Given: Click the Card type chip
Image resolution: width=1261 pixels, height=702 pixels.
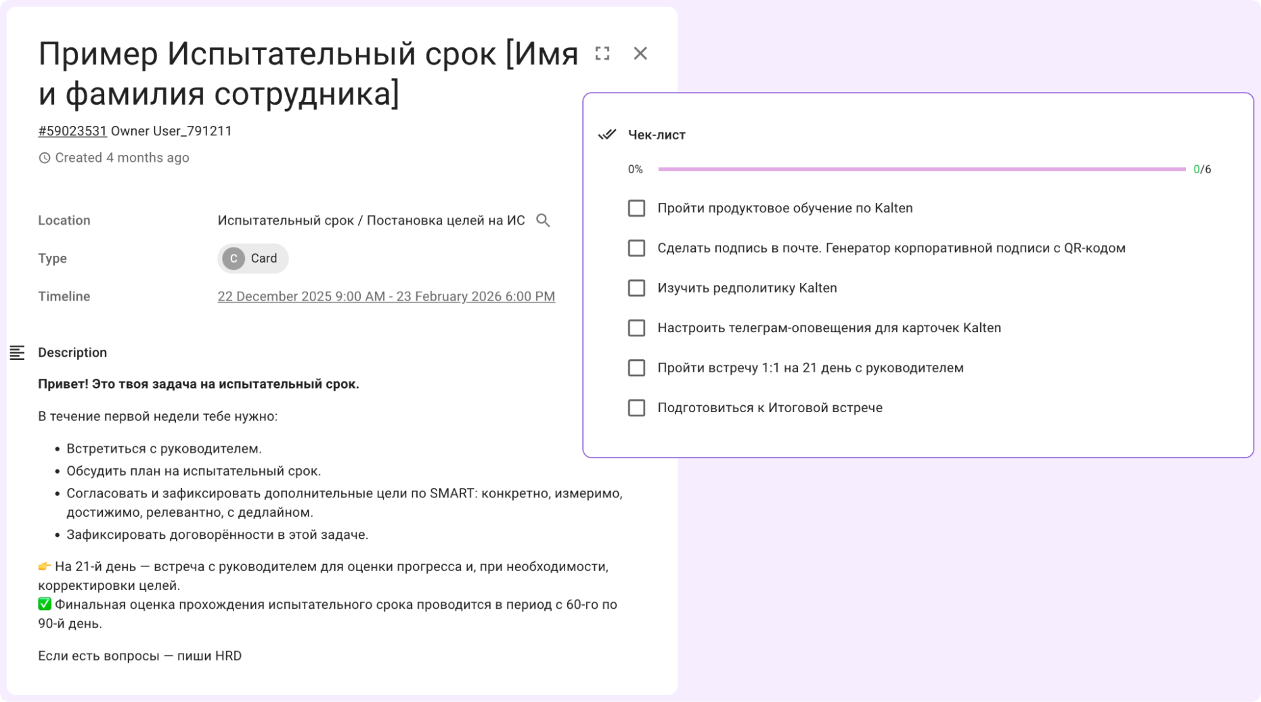Looking at the screenshot, I should [252, 258].
